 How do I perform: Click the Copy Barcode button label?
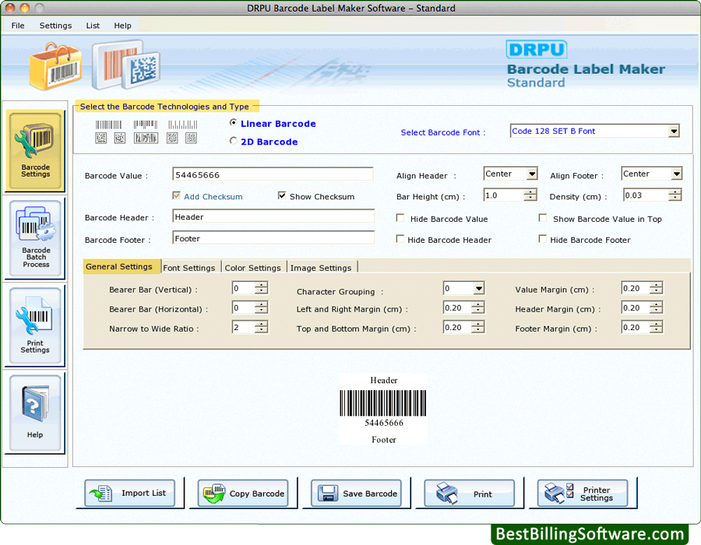257,494
